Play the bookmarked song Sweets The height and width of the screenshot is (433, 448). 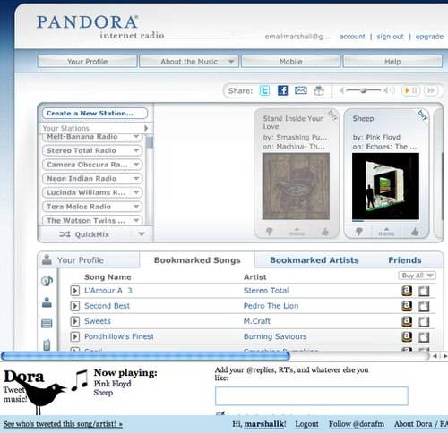75,321
